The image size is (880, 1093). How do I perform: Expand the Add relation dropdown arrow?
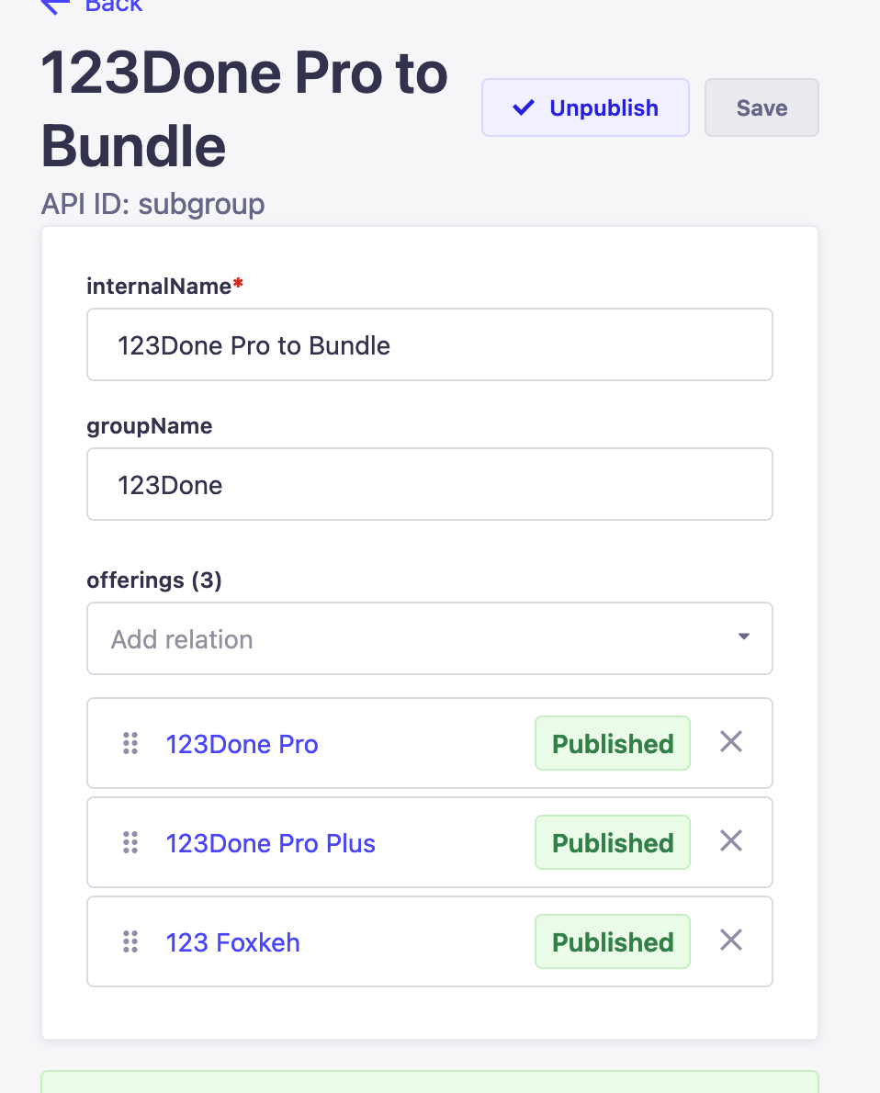(x=744, y=637)
